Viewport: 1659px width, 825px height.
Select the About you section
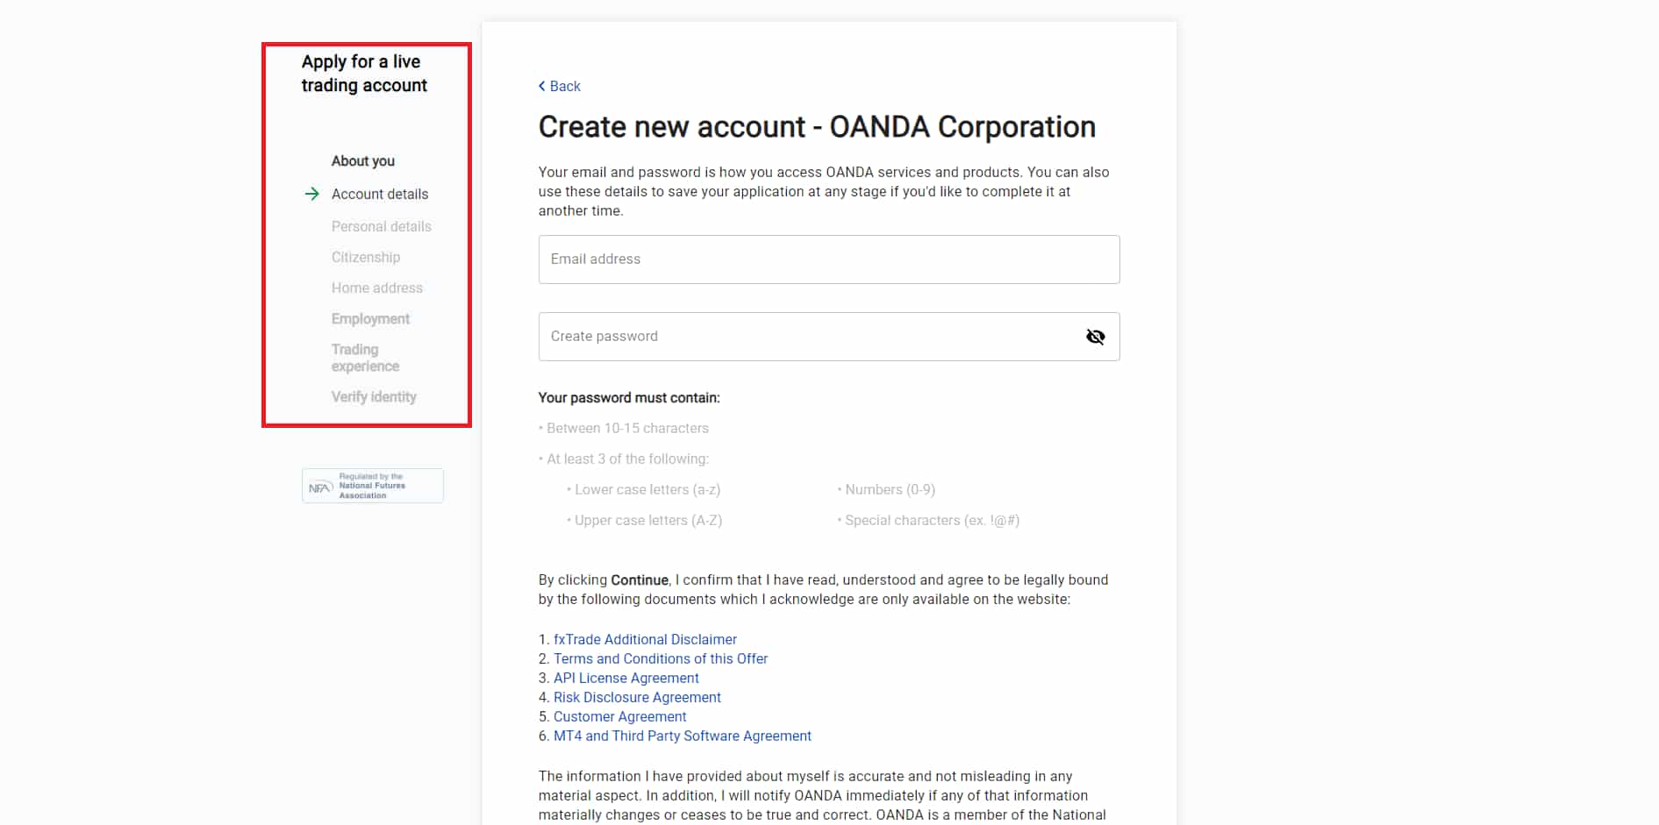click(362, 160)
